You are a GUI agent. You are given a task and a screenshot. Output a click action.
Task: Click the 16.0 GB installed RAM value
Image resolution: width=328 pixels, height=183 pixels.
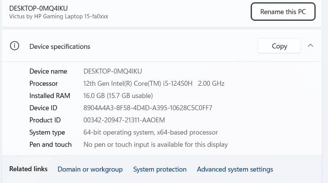(118, 96)
